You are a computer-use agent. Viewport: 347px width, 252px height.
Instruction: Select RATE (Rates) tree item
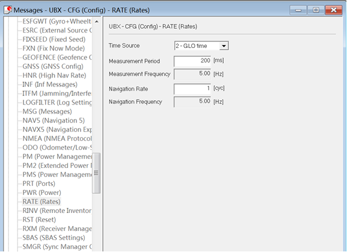click(41, 202)
